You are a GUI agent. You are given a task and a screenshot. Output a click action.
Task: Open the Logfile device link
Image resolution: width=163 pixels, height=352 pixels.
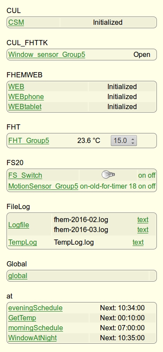(19, 225)
